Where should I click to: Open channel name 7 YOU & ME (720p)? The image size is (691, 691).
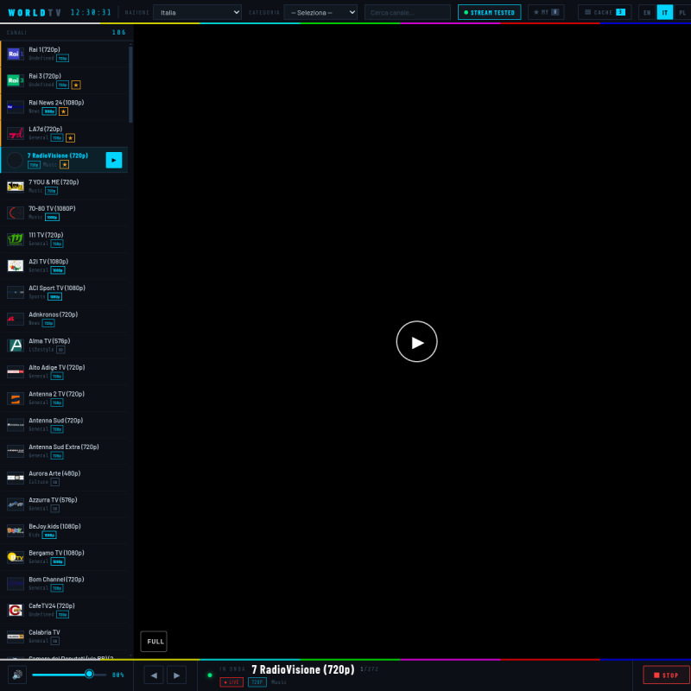coord(54,182)
